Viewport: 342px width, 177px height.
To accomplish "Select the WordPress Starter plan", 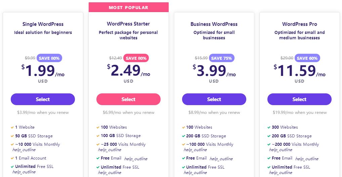I will click(128, 99).
